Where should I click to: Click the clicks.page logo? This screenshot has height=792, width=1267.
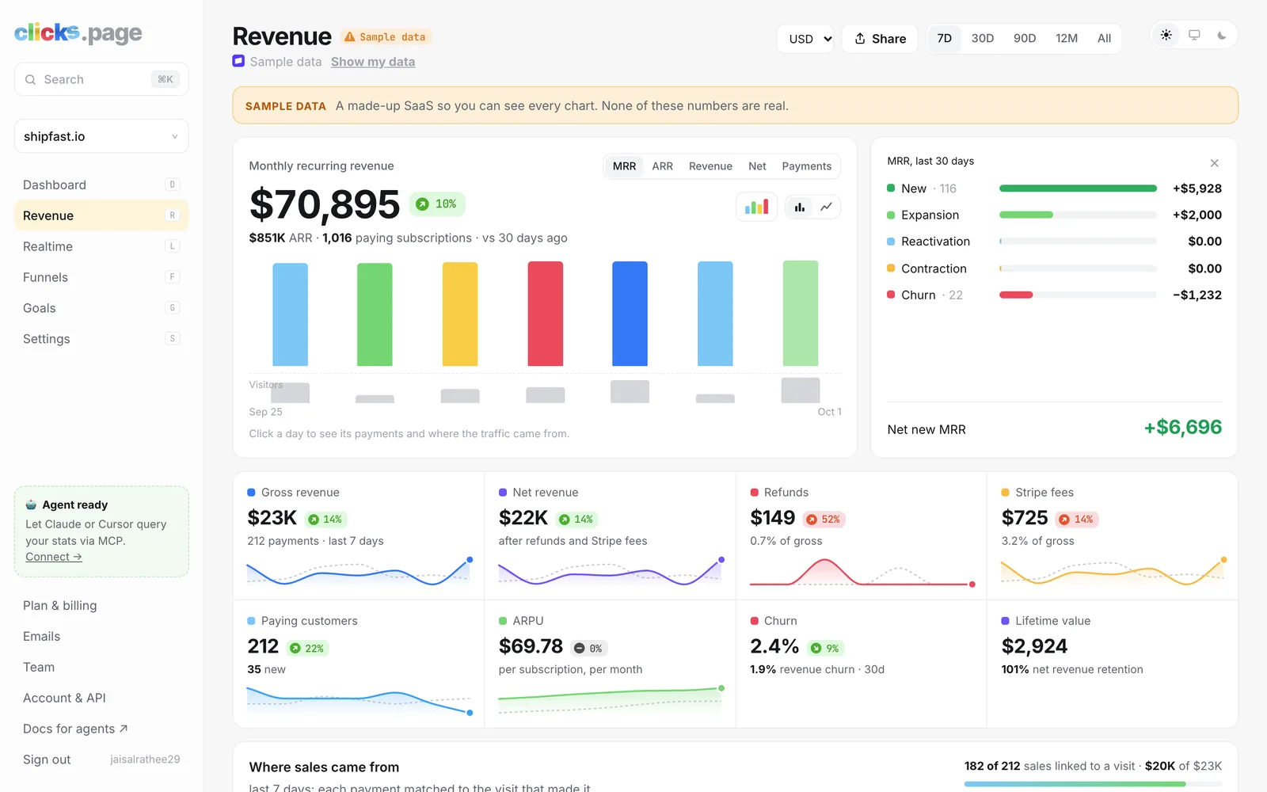pyautogui.click(x=78, y=32)
